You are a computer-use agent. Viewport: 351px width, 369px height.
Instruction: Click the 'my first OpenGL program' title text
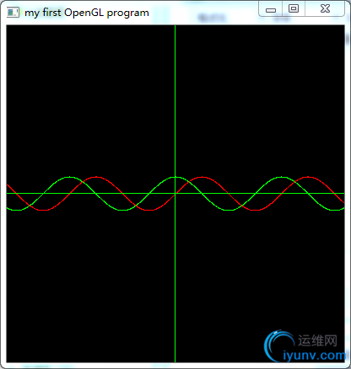pyautogui.click(x=87, y=13)
